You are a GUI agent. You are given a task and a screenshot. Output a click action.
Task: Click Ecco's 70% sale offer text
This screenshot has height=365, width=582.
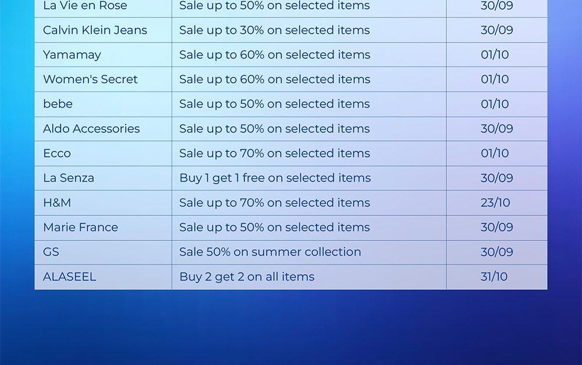click(274, 154)
